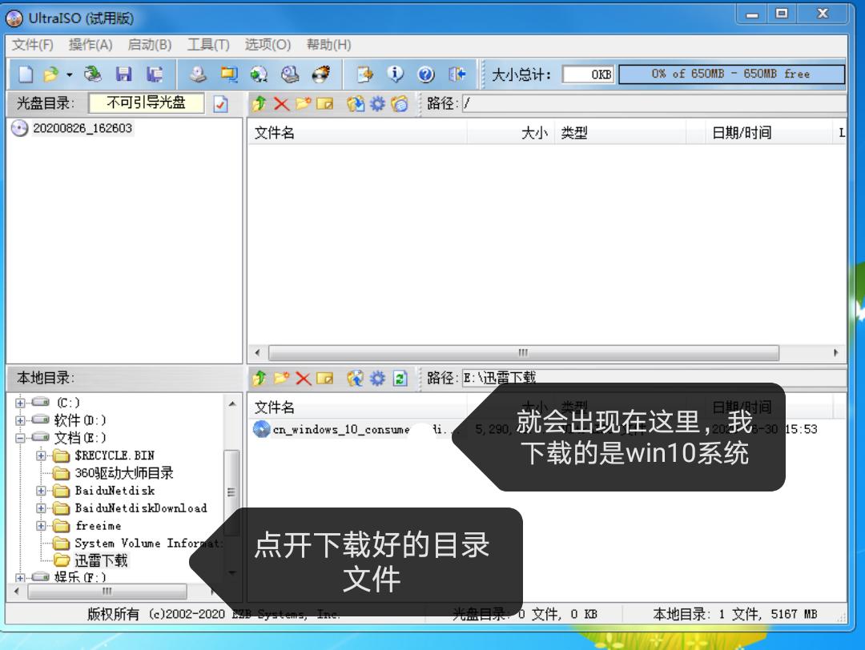This screenshot has height=650, width=865.
Task: Save the current disc image
Action: coord(124,74)
